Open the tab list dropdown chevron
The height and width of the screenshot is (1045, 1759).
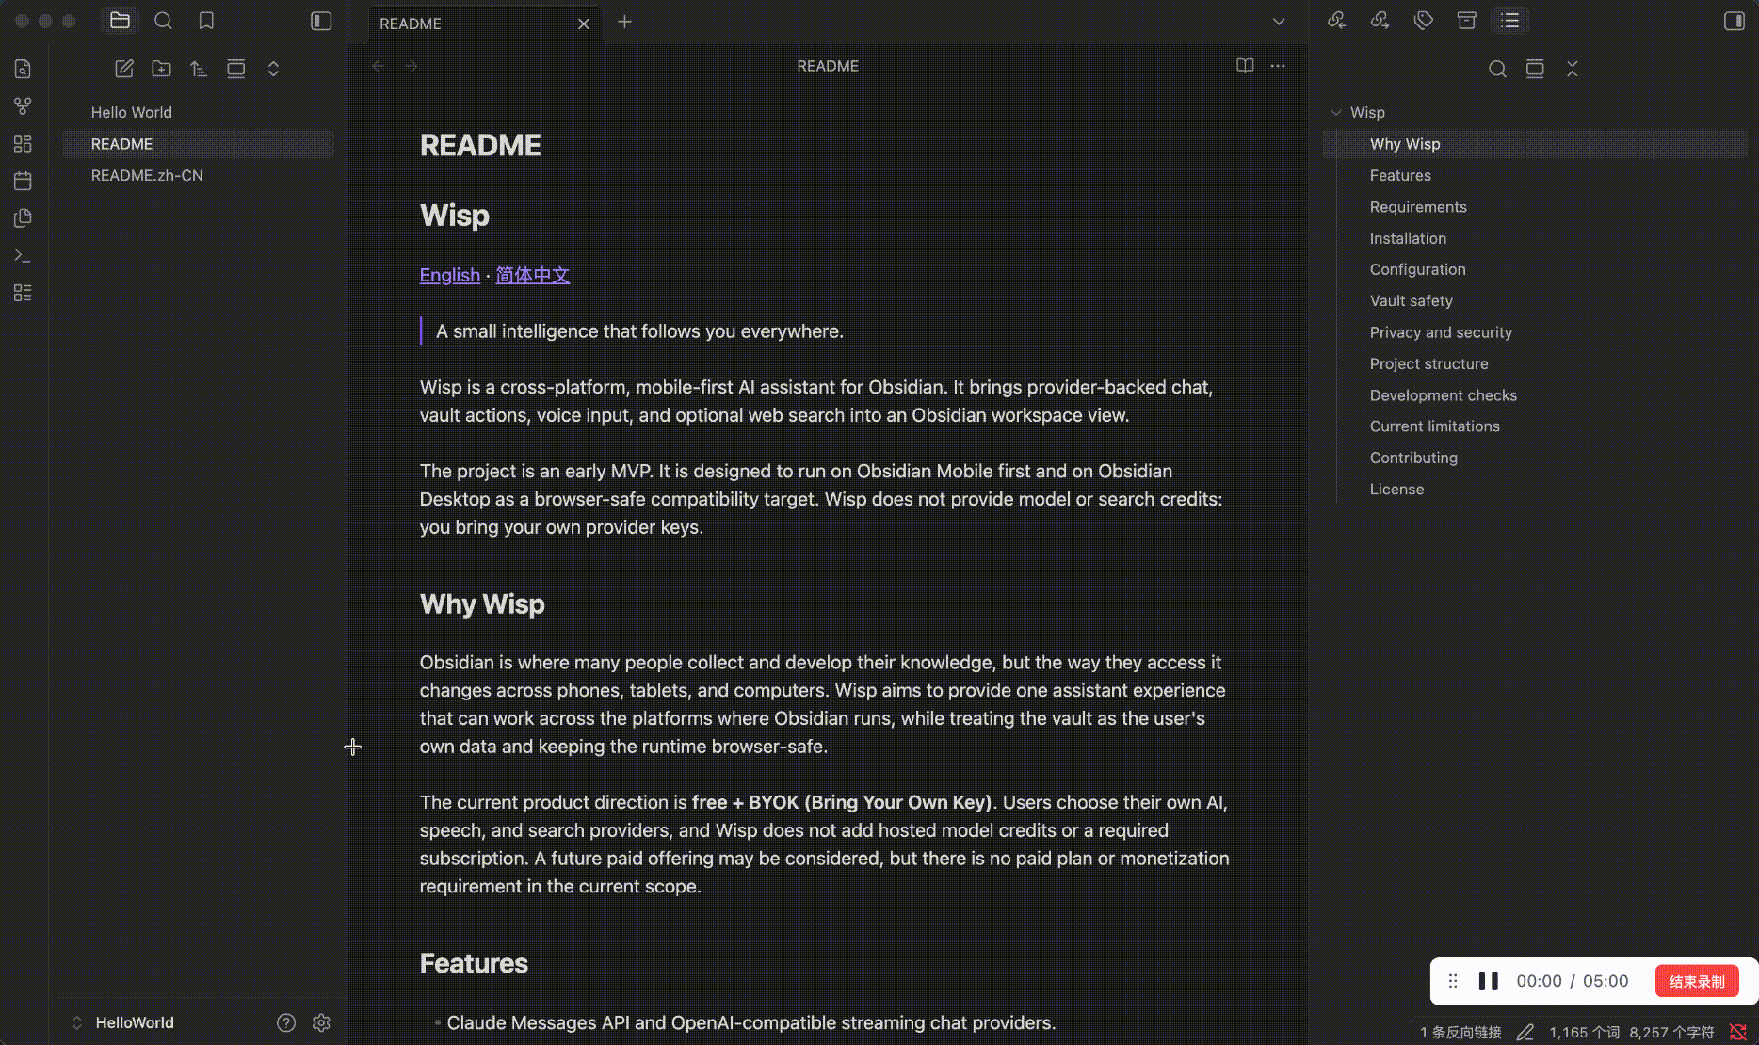[x=1279, y=22]
